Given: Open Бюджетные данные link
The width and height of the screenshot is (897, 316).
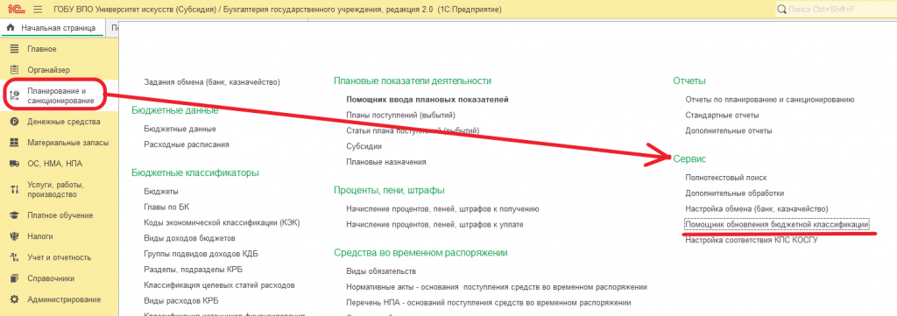Looking at the screenshot, I should [x=180, y=130].
